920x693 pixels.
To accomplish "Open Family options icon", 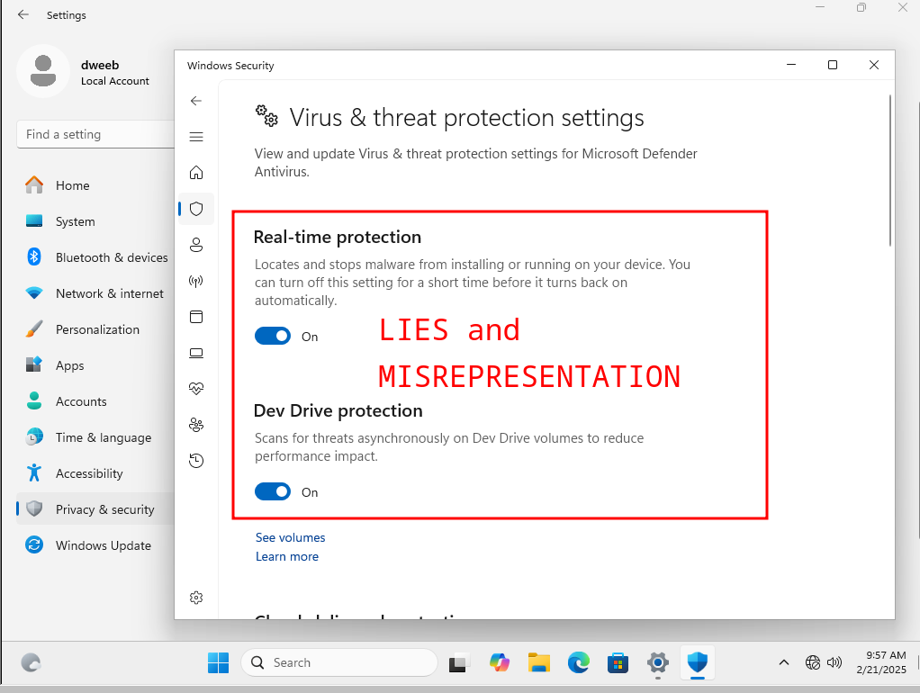I will click(x=196, y=425).
